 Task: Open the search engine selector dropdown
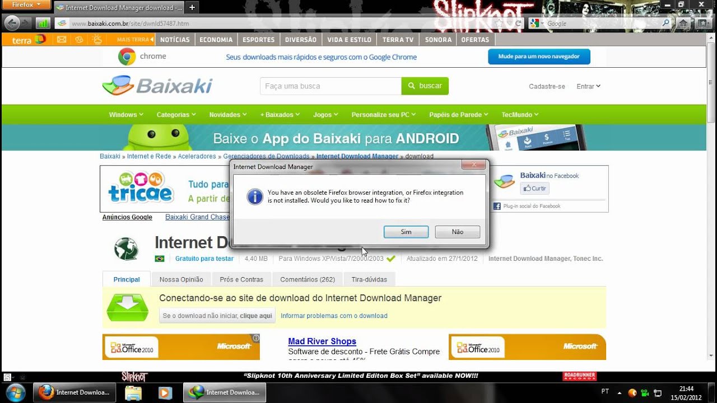coord(536,24)
